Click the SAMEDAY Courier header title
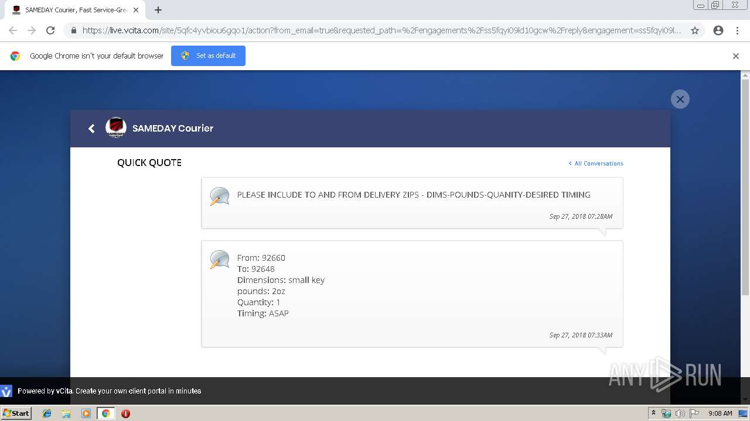The height and width of the screenshot is (421, 750). pos(173,128)
